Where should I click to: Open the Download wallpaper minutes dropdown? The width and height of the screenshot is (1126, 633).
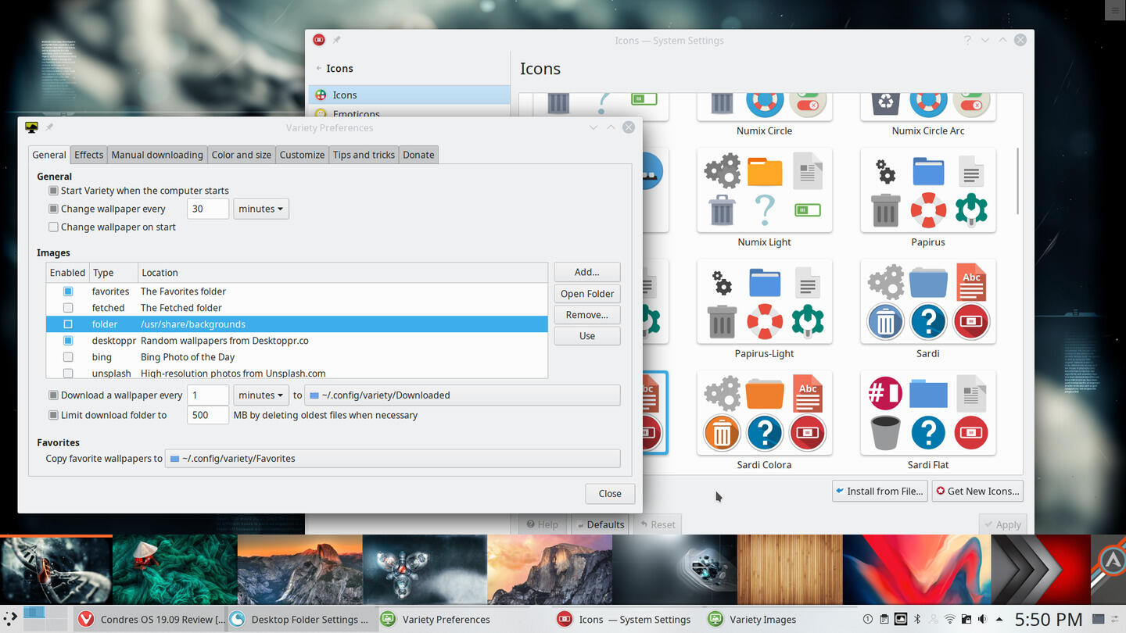[261, 395]
